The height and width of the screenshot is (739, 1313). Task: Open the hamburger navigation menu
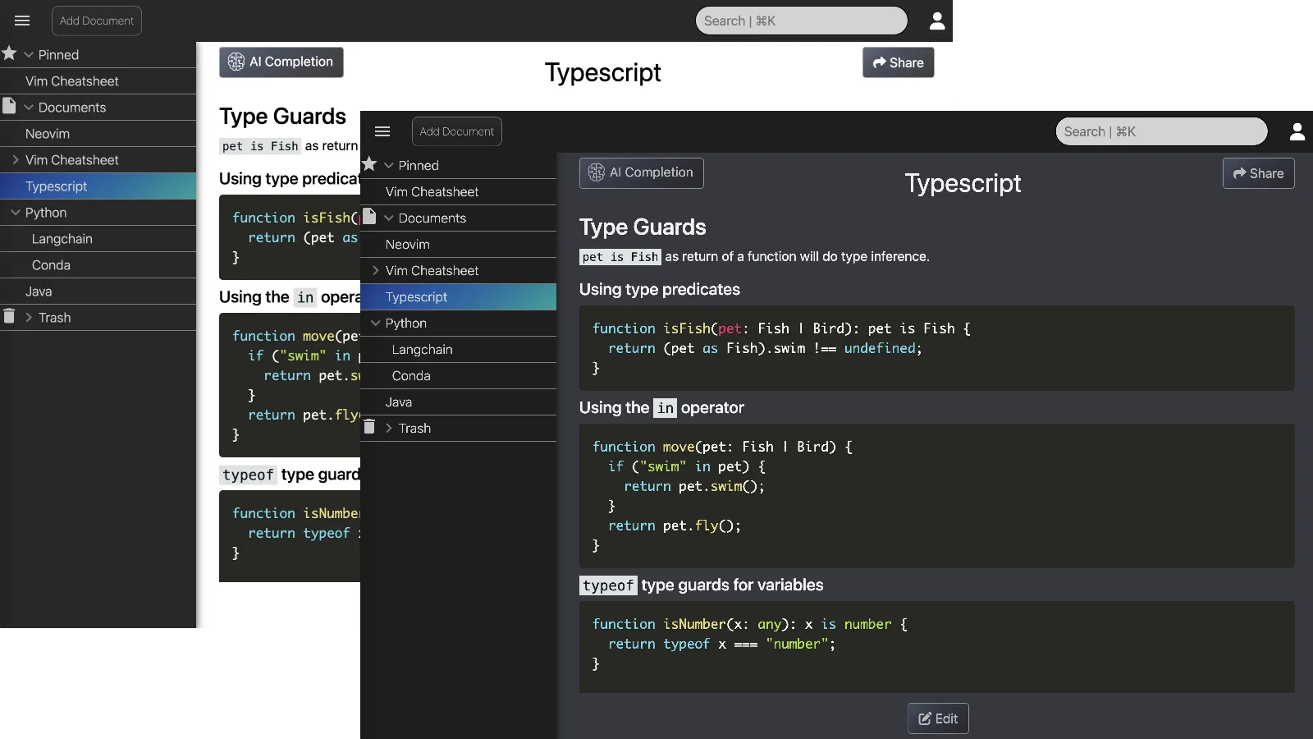tap(383, 131)
